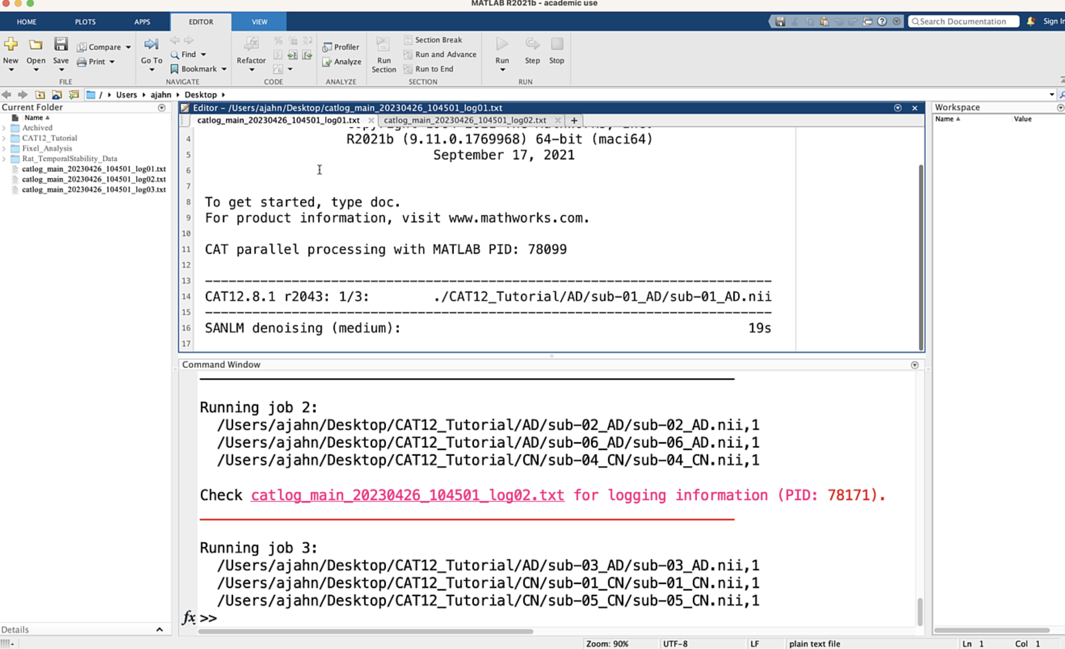Click the green Run play icon
Image resolution: width=1065 pixels, height=649 pixels.
point(502,44)
